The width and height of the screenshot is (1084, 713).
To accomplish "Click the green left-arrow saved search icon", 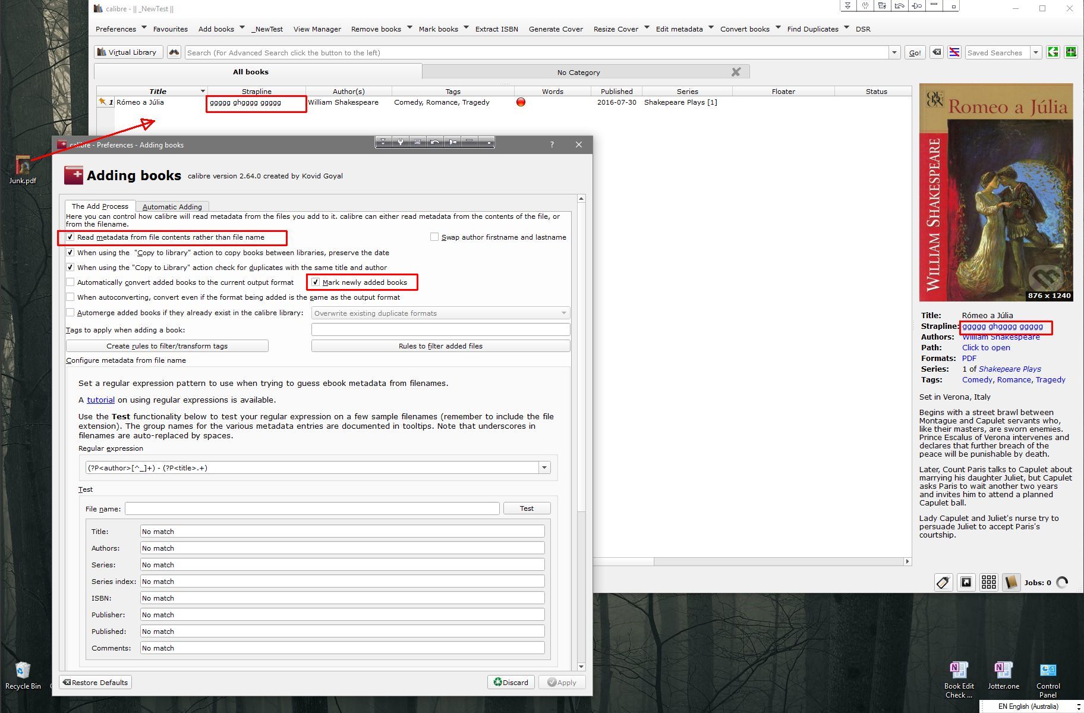I will (1053, 52).
